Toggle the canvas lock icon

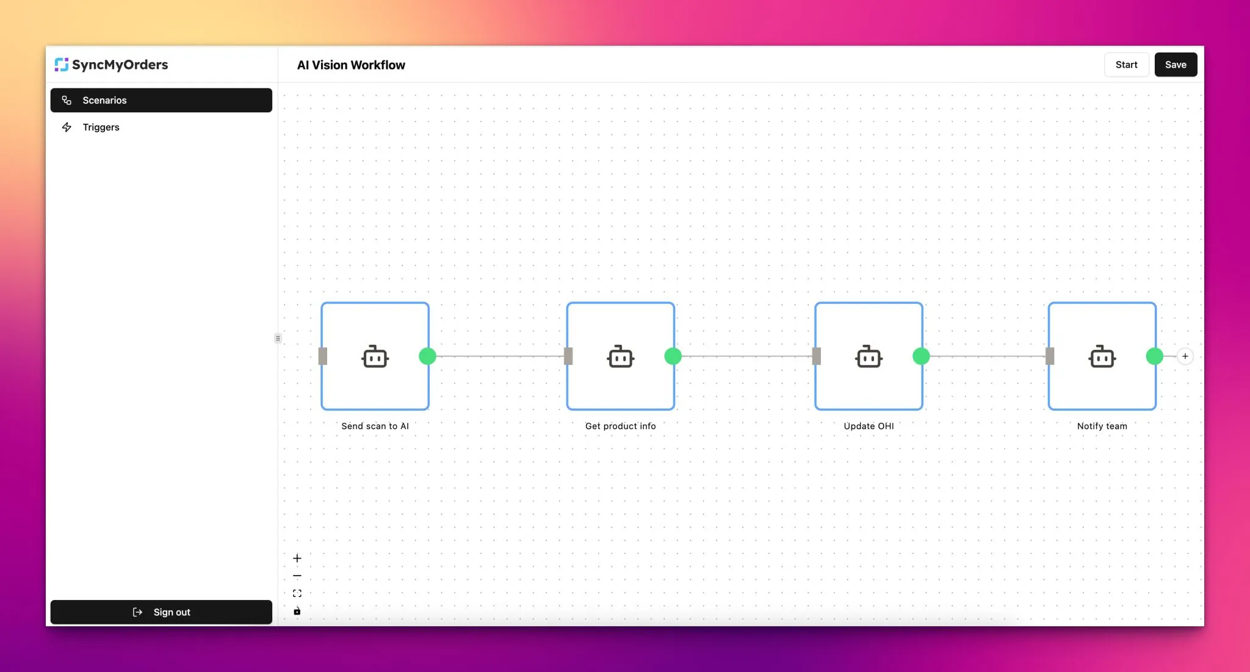297,610
